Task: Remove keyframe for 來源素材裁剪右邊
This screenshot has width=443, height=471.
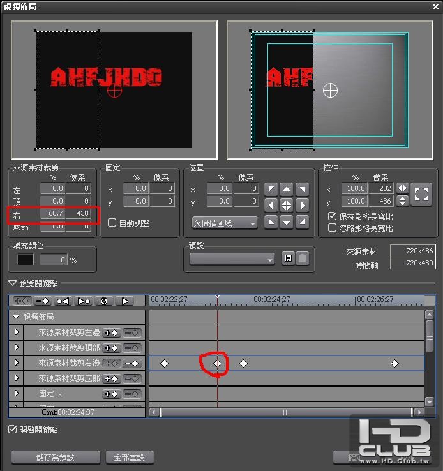Action: 132,363
